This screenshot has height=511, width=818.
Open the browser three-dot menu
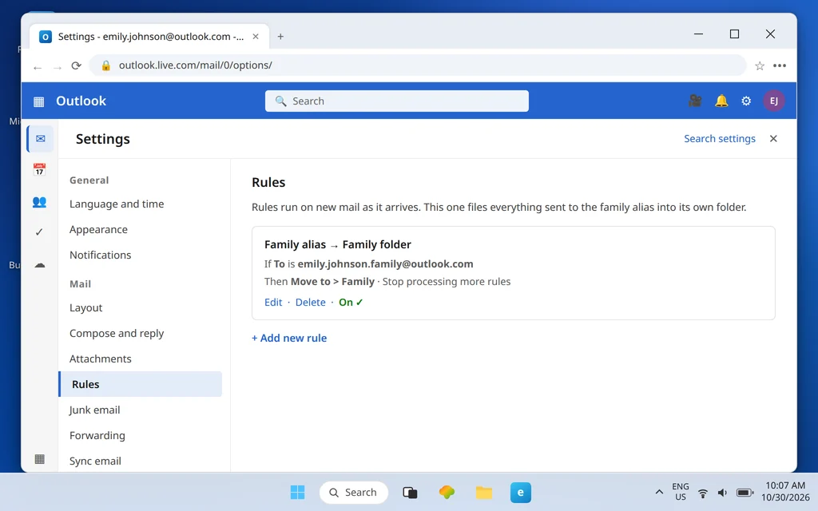[x=780, y=65]
